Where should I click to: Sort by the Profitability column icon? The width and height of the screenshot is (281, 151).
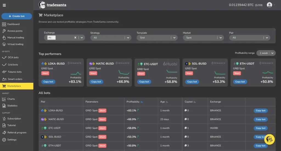point(142,102)
